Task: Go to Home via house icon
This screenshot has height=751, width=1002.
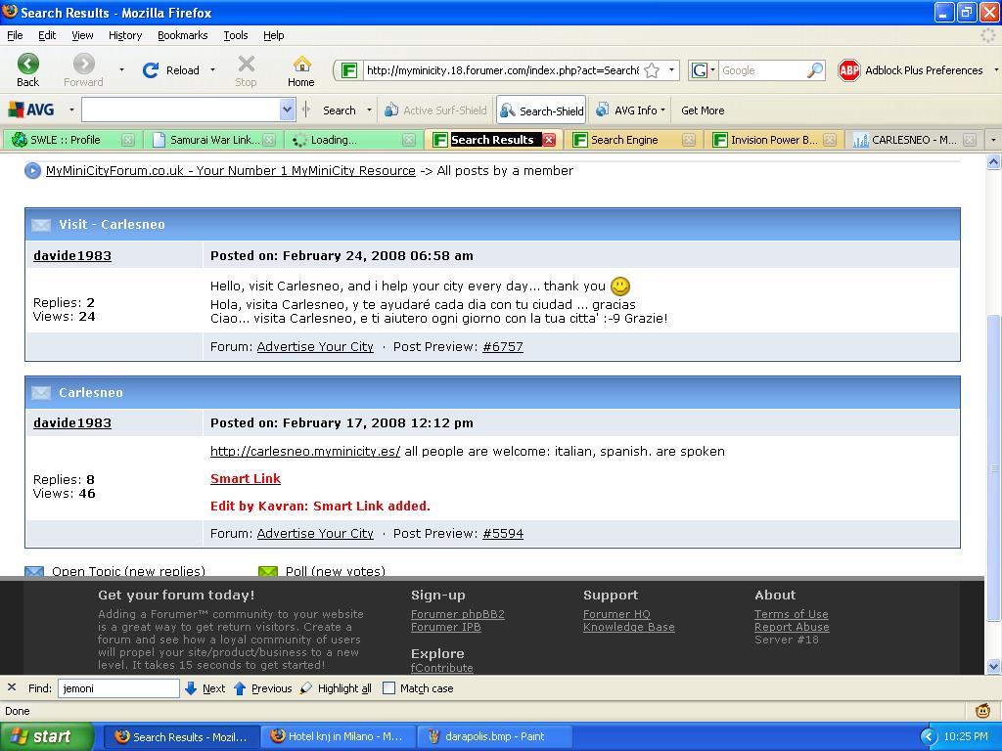Action: click(301, 65)
